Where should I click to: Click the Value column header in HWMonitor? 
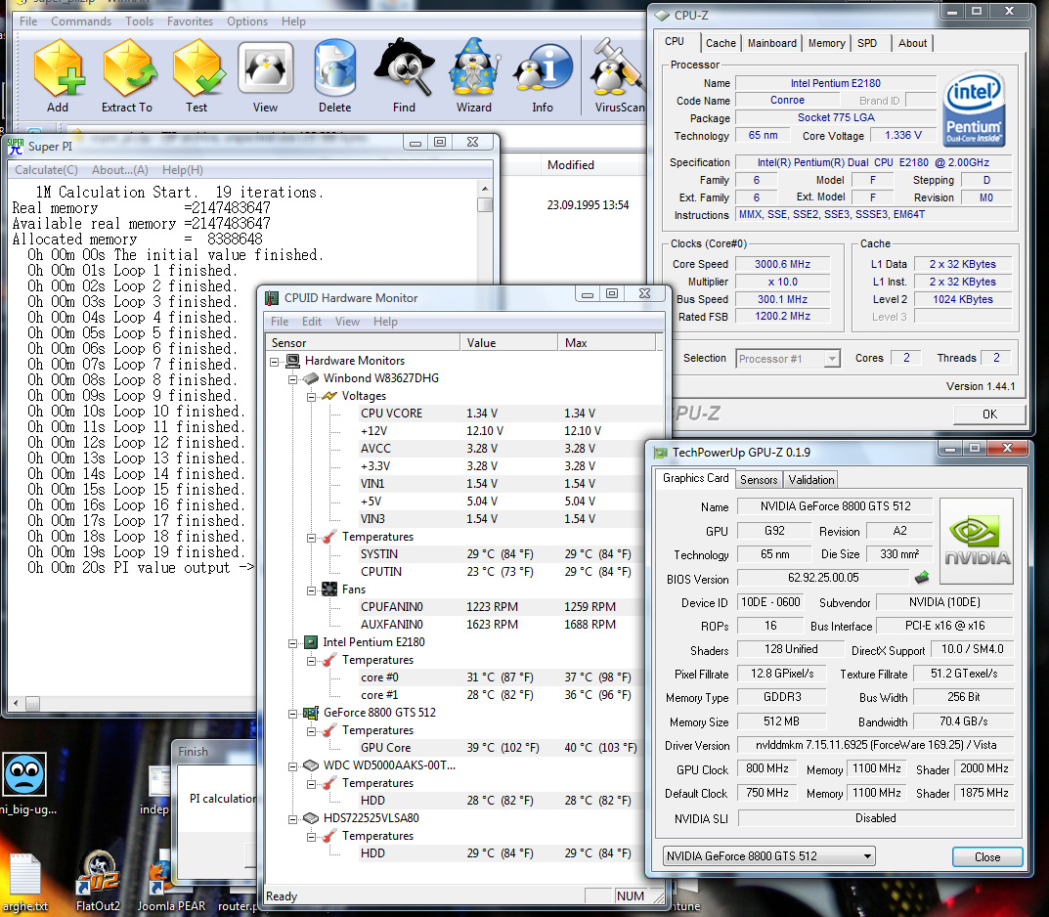click(x=508, y=342)
